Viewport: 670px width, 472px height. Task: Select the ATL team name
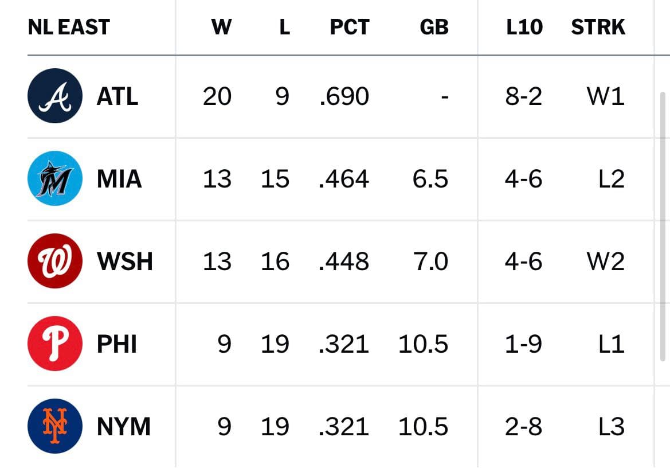pos(117,96)
